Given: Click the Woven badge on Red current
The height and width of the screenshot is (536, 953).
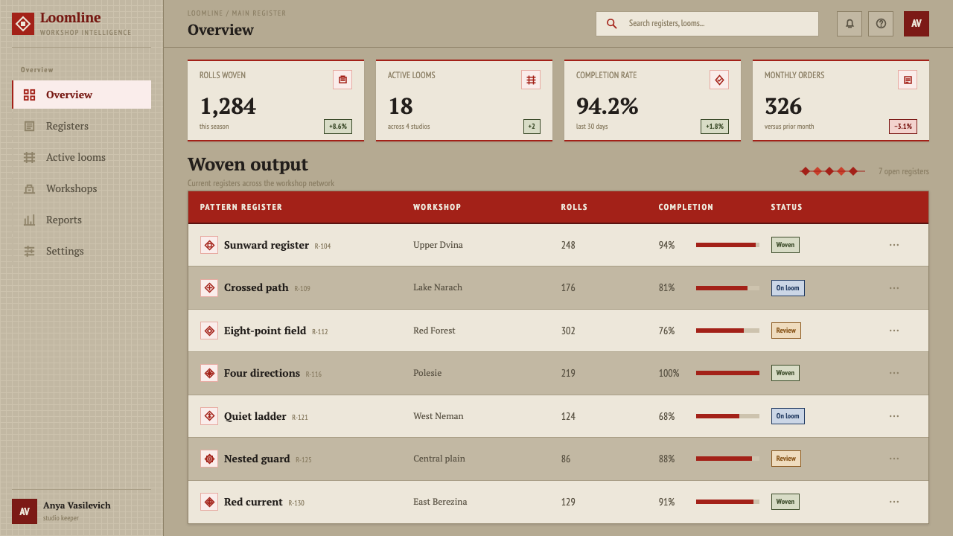Looking at the screenshot, I should [x=785, y=502].
